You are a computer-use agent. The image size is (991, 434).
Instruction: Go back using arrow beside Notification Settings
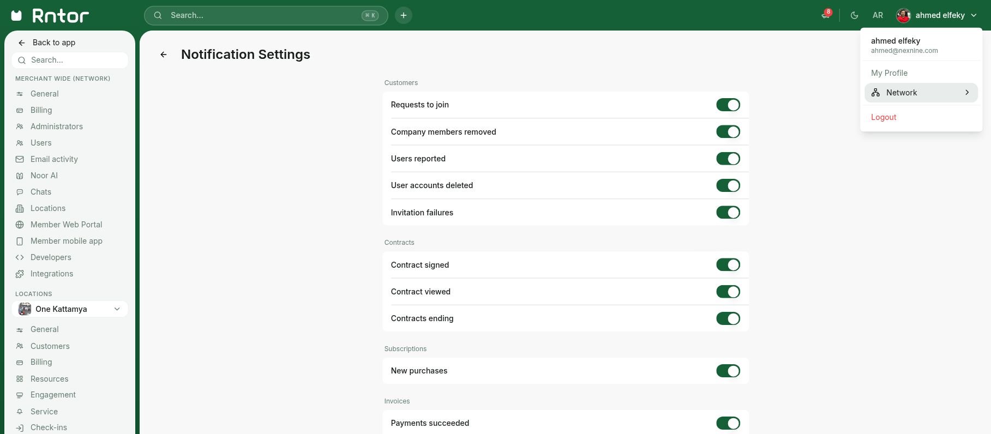click(x=164, y=55)
